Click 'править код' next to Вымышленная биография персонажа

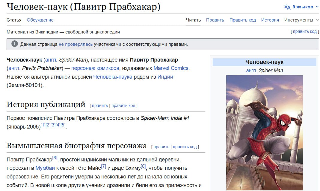click(185, 147)
